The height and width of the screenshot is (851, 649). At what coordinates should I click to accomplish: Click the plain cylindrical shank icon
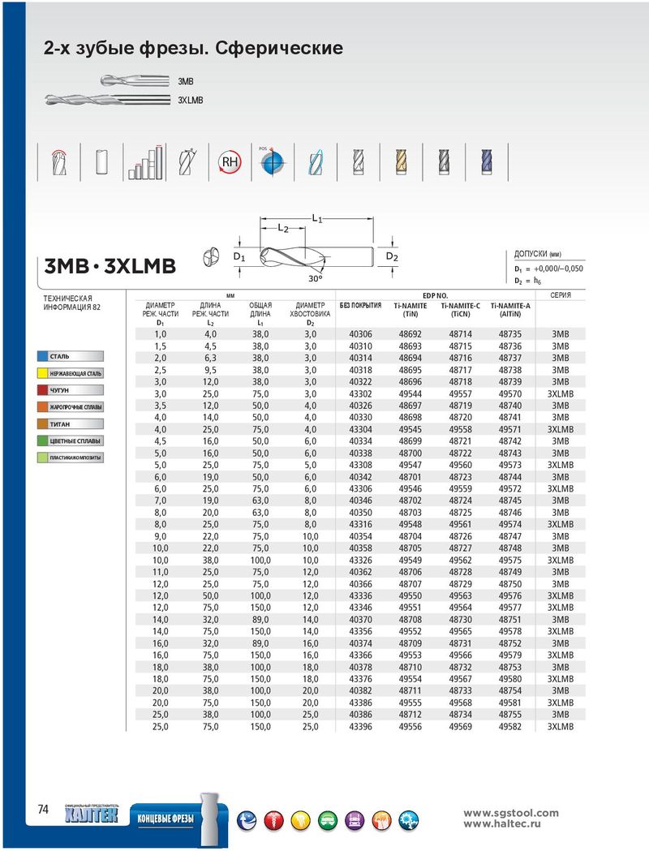pos(101,161)
